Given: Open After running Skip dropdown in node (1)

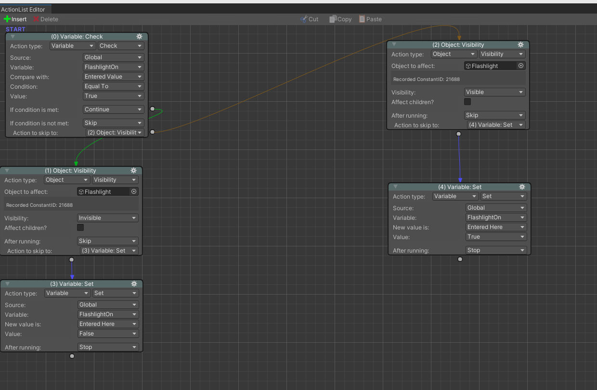Looking at the screenshot, I should (108, 241).
